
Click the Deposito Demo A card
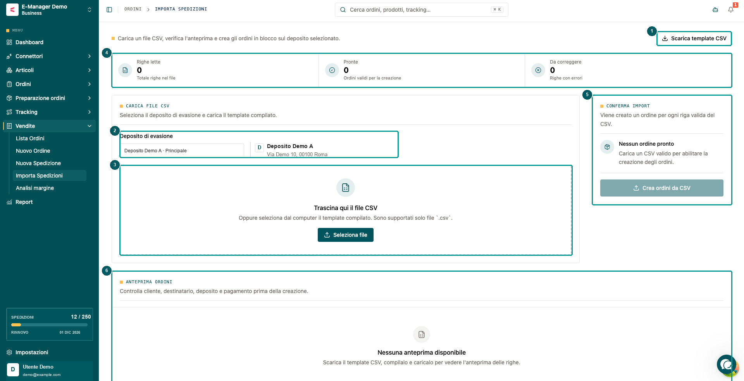click(x=324, y=150)
